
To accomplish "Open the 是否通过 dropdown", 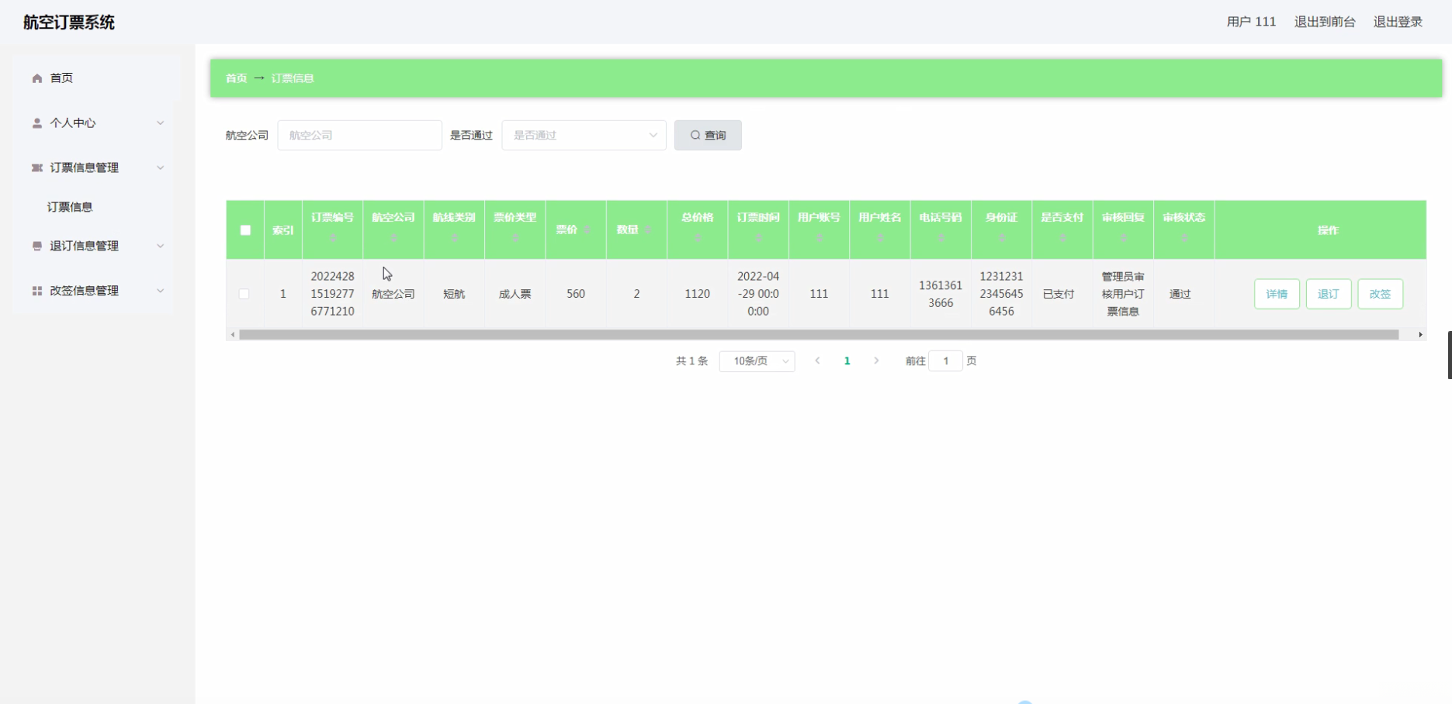I will click(x=584, y=136).
